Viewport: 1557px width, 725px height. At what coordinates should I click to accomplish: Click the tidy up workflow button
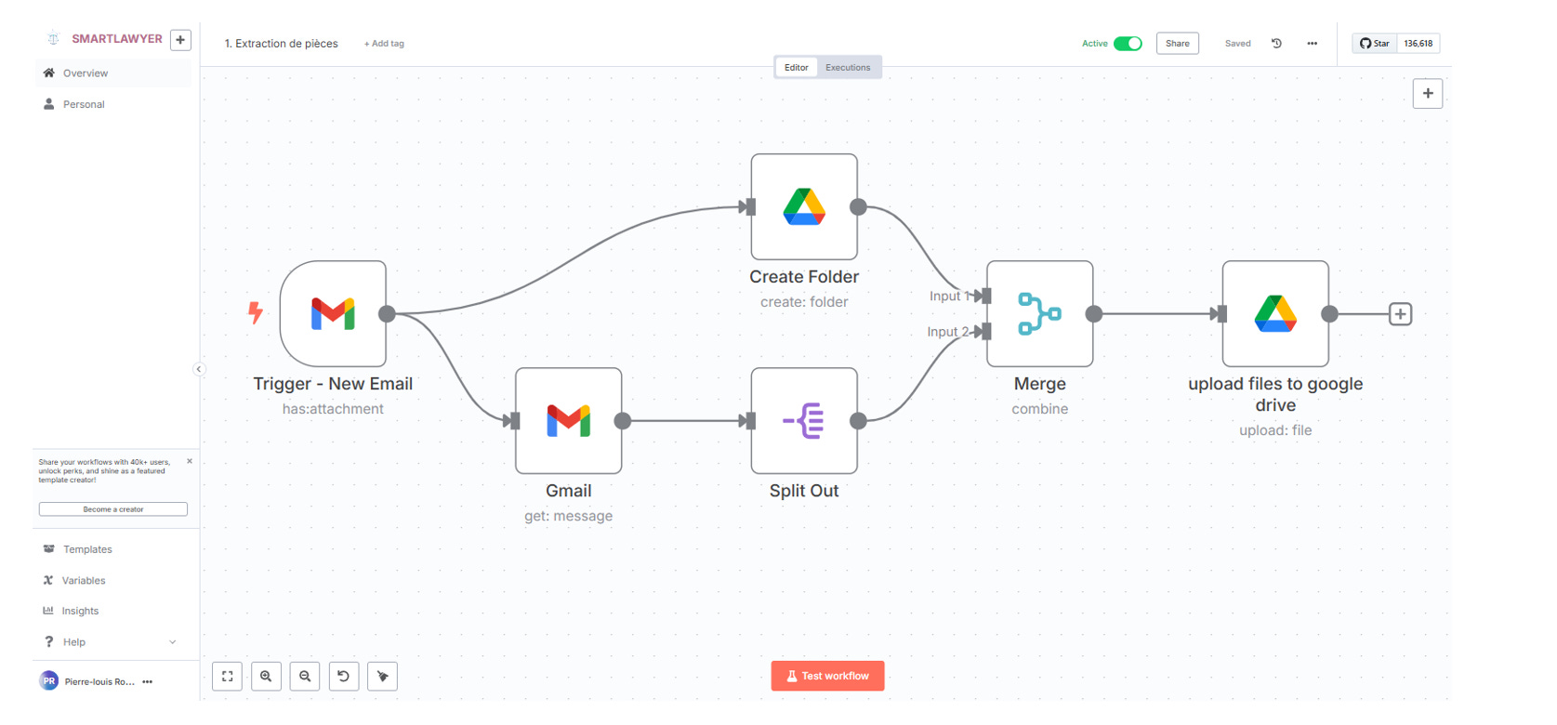[x=382, y=676]
